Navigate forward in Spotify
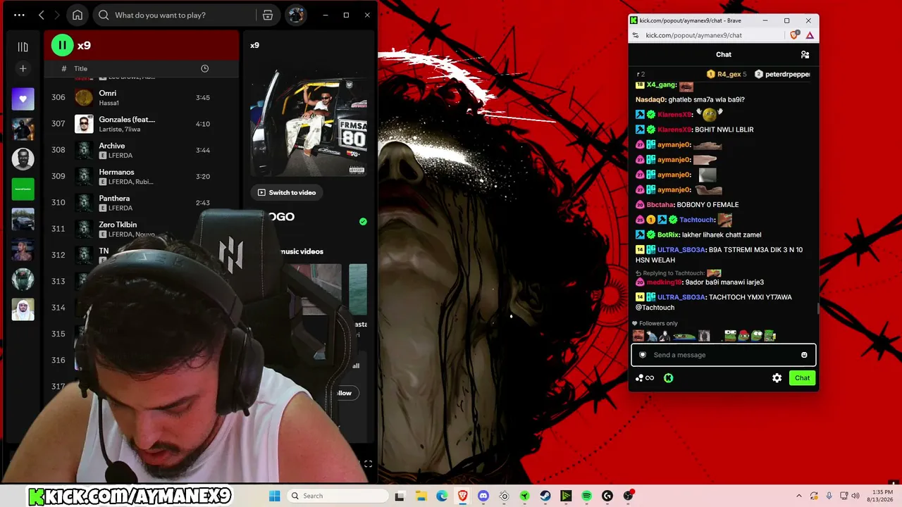 point(58,15)
